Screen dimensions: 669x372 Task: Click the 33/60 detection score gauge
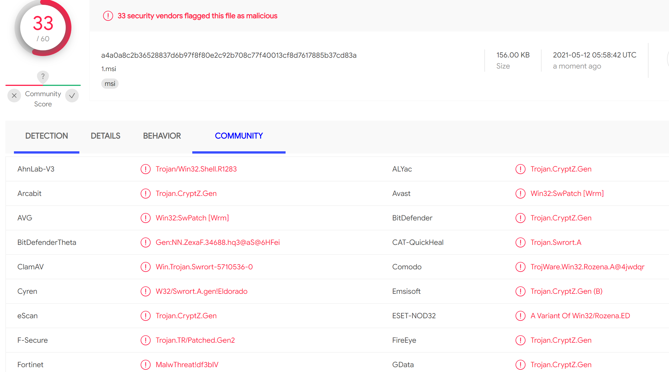coord(43,28)
